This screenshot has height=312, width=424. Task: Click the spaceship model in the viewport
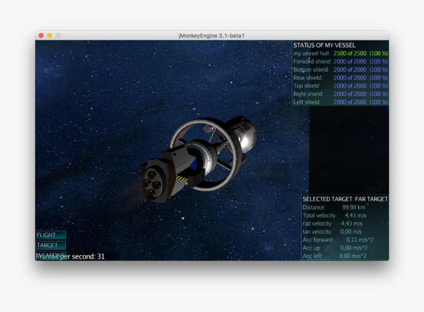pos(198,159)
